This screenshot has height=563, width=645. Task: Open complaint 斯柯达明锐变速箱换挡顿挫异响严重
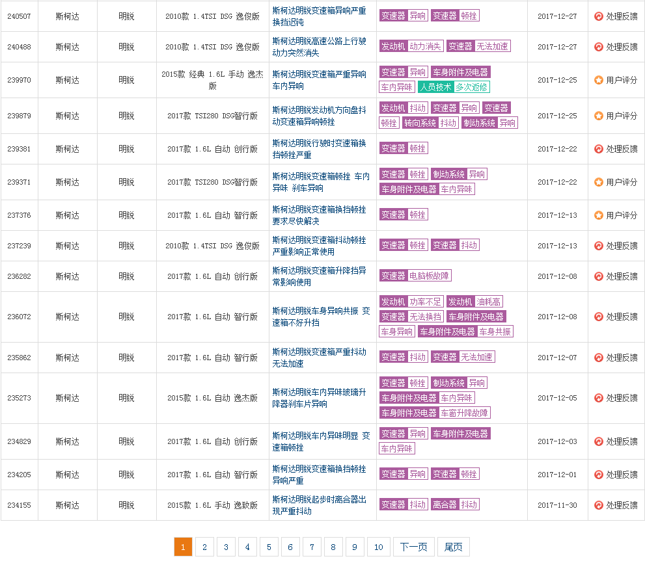coord(319,475)
